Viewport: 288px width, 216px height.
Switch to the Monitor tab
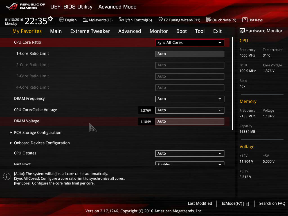[159, 31]
